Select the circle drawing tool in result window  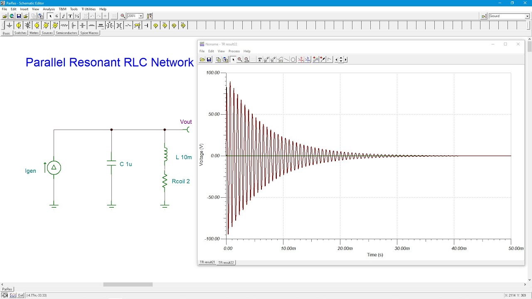coord(293,59)
